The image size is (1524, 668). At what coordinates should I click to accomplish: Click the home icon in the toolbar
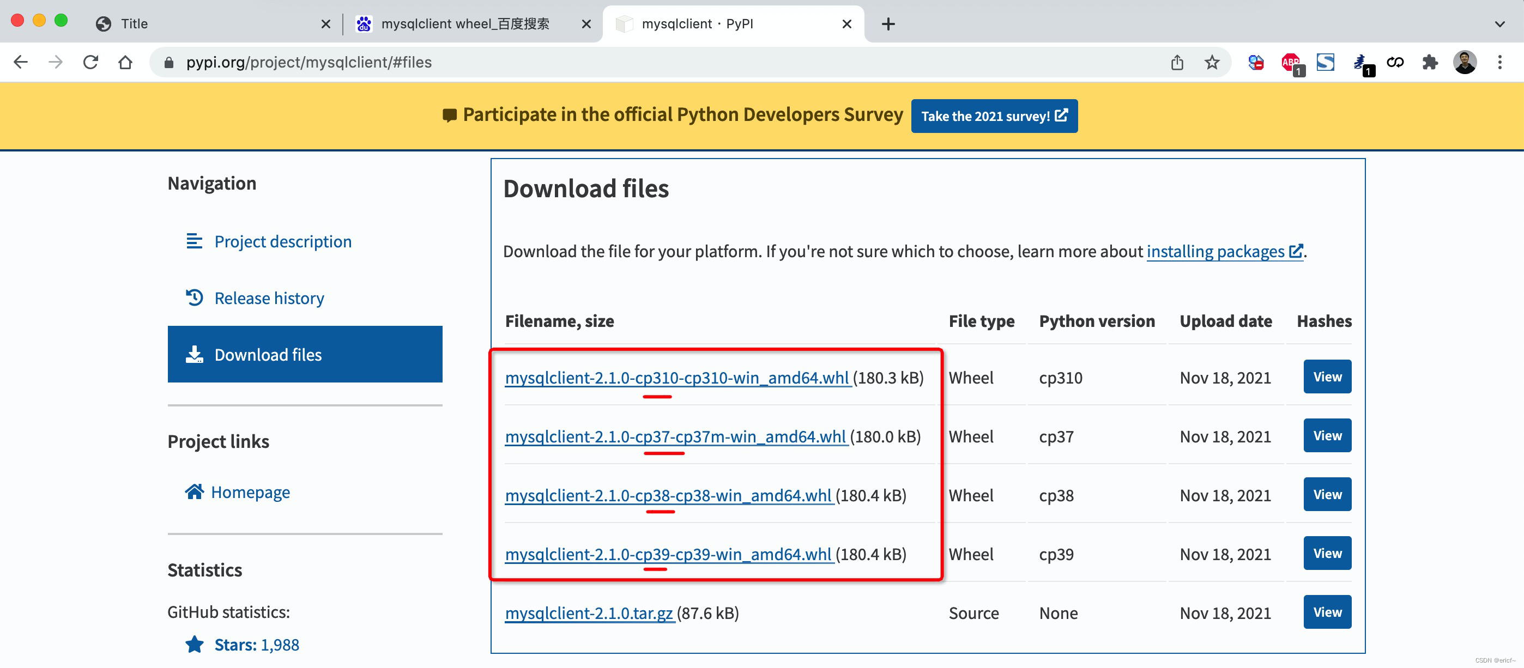point(125,62)
